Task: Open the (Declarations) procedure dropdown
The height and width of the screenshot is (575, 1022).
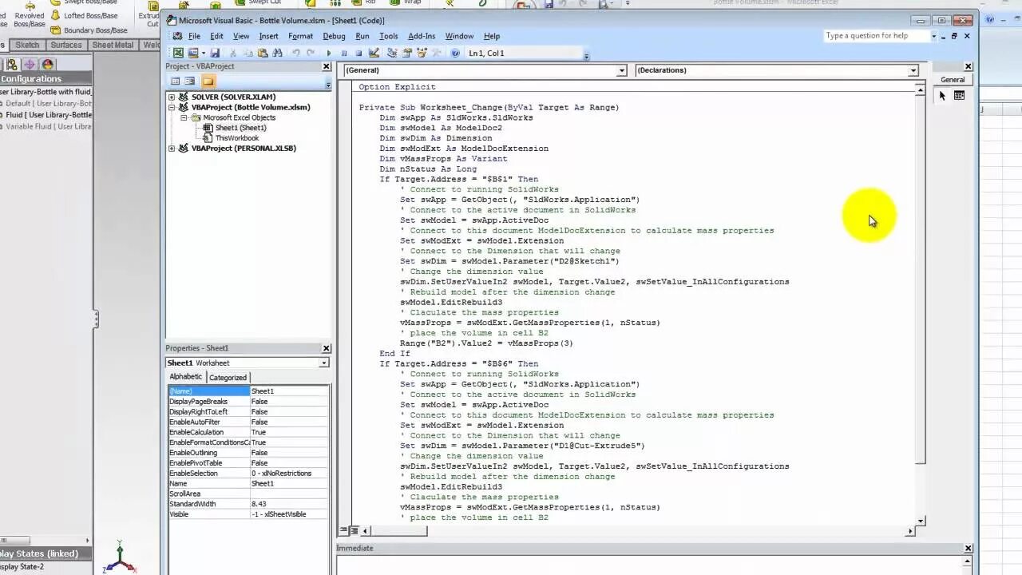Action: pos(912,70)
